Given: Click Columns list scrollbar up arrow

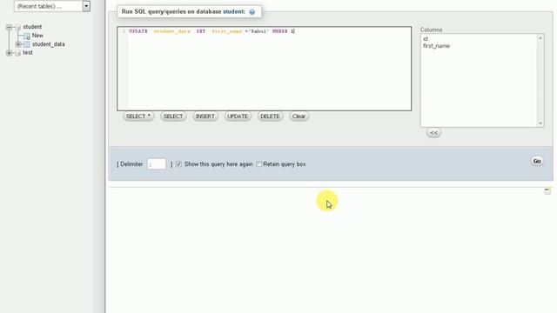Looking at the screenshot, I should [540, 38].
